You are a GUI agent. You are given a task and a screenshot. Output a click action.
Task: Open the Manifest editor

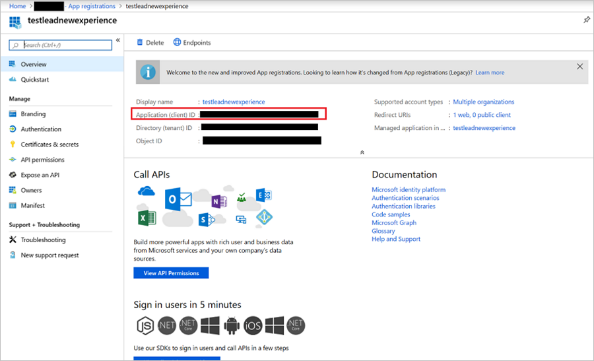point(33,205)
